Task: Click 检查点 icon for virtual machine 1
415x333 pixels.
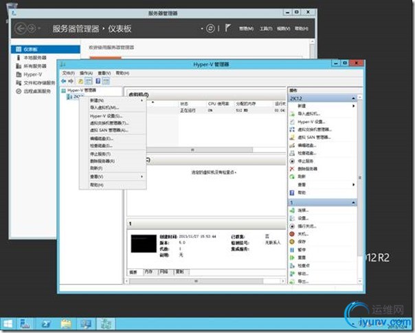Action: pyautogui.click(x=292, y=266)
